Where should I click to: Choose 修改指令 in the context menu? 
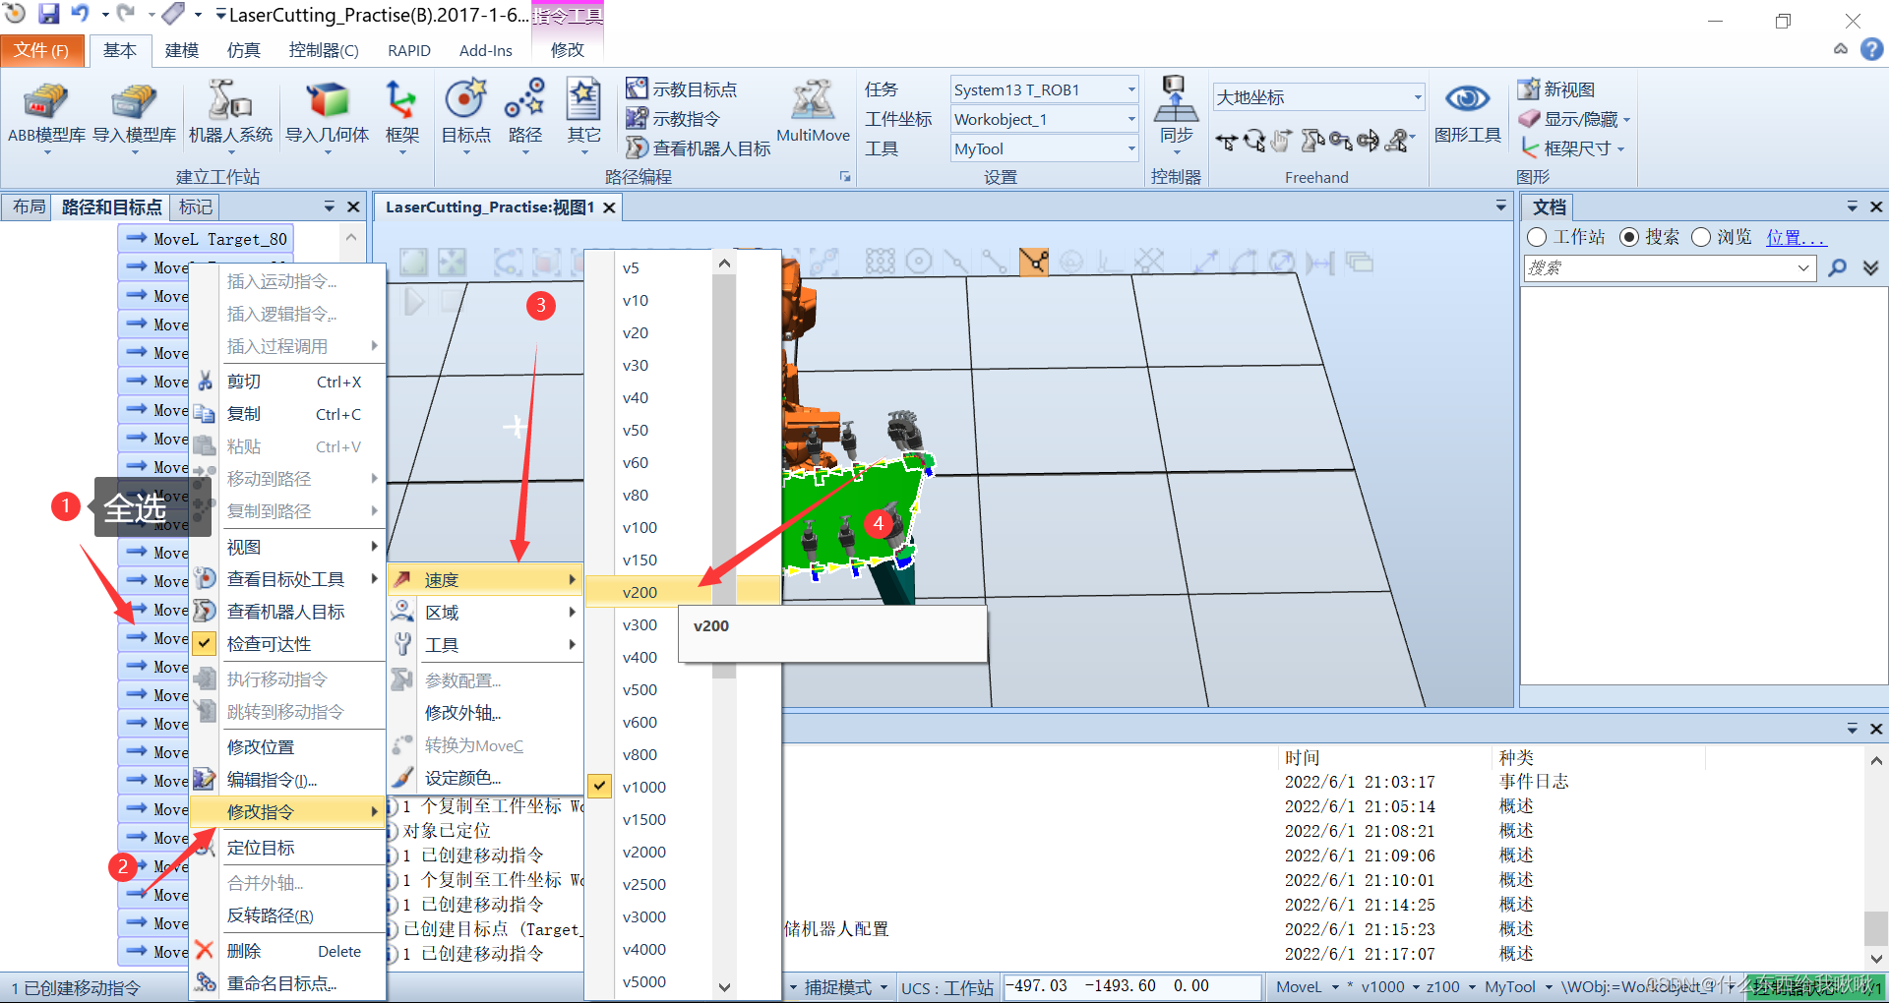[x=287, y=812]
